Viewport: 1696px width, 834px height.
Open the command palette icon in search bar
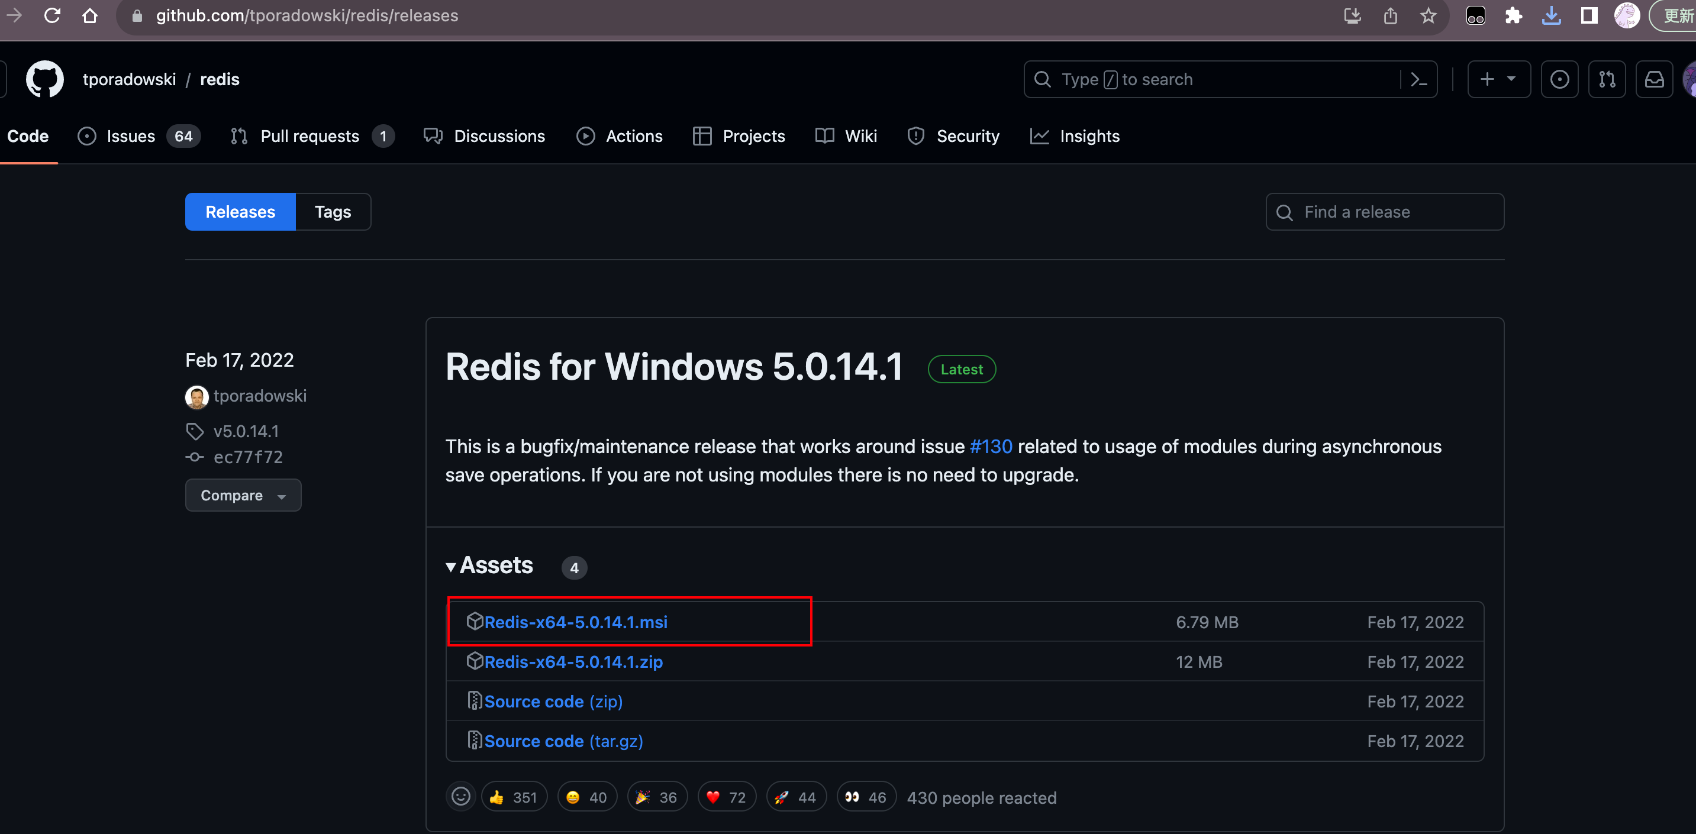click(x=1418, y=79)
